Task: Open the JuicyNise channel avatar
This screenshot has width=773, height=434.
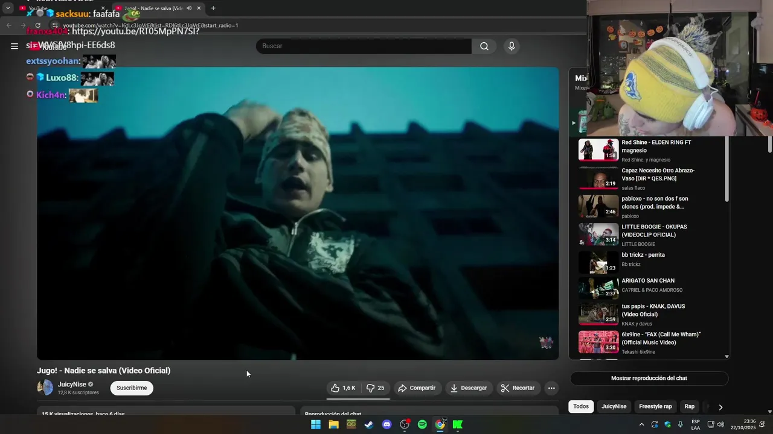Action: [x=45, y=388]
